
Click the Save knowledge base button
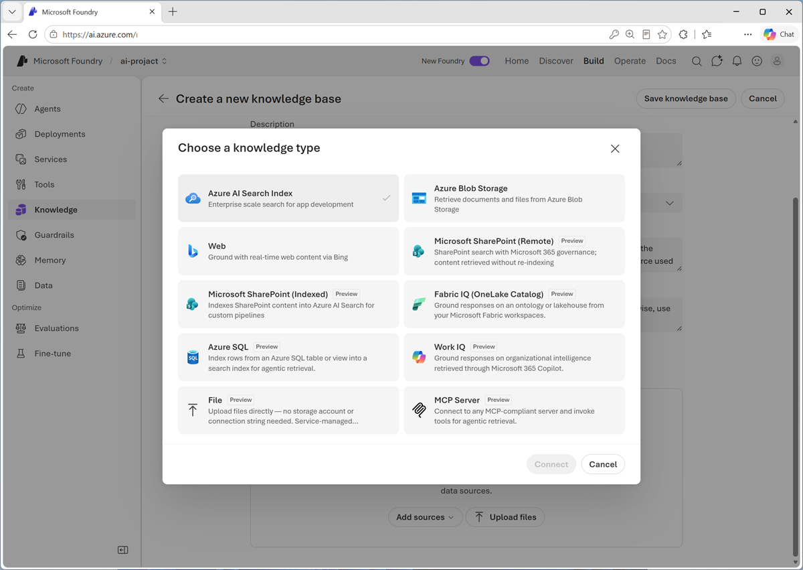click(686, 98)
